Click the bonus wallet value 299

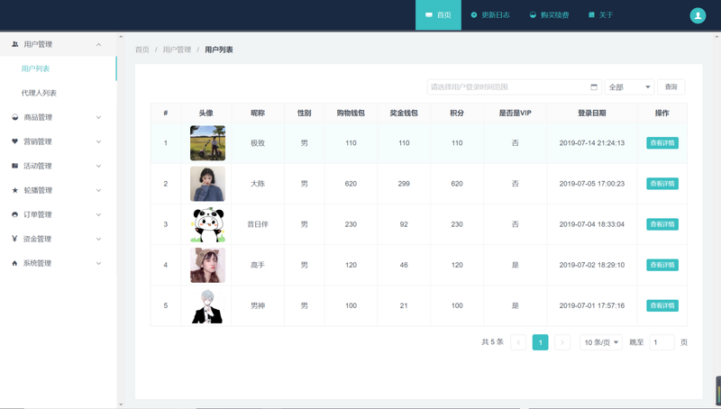(x=404, y=184)
